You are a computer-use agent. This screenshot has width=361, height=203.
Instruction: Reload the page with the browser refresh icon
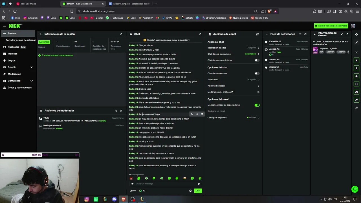click(15, 11)
